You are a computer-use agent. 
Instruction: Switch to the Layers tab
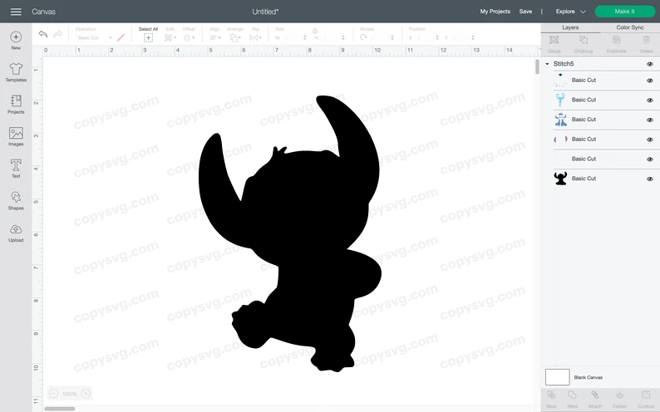point(570,27)
